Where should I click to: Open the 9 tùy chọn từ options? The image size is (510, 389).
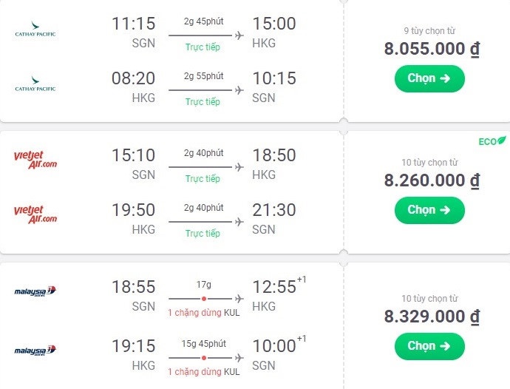point(429,31)
